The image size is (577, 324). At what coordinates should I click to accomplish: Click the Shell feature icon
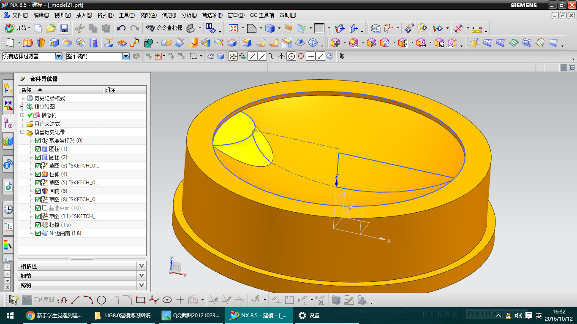click(206, 43)
